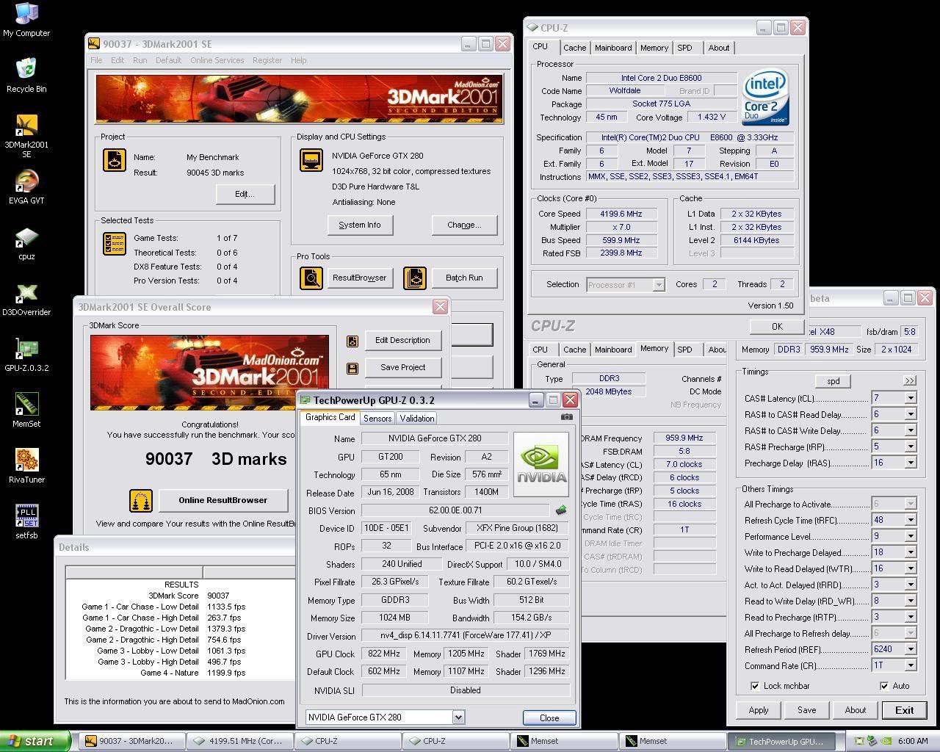Open the Help menu in 3DMark2001

click(298, 60)
